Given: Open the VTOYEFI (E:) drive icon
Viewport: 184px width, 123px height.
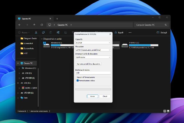Looking at the screenshot, I should [125, 45].
